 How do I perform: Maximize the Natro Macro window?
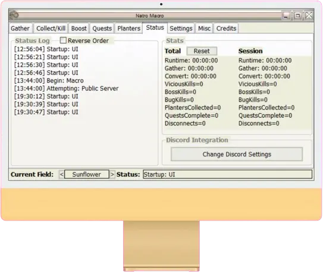coord(297,15)
